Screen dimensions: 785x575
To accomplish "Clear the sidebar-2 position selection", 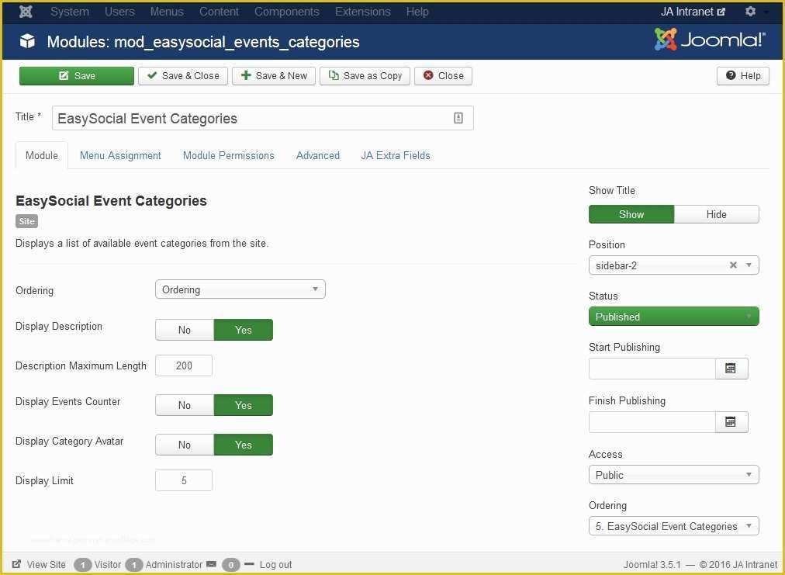I will point(733,265).
